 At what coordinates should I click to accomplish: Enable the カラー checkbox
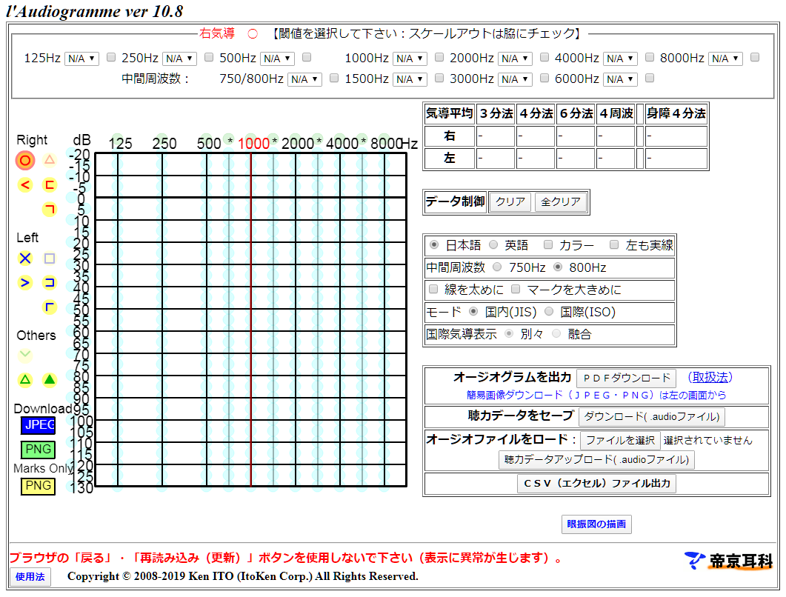point(548,244)
